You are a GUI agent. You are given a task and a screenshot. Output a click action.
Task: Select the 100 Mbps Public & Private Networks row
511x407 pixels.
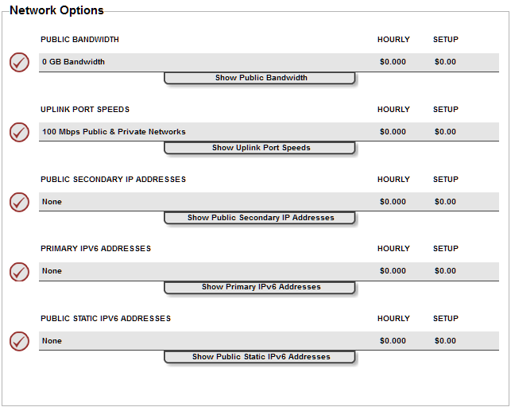click(269, 132)
